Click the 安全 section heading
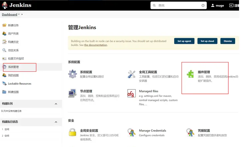Screen dimensions: 247x147 71,120
